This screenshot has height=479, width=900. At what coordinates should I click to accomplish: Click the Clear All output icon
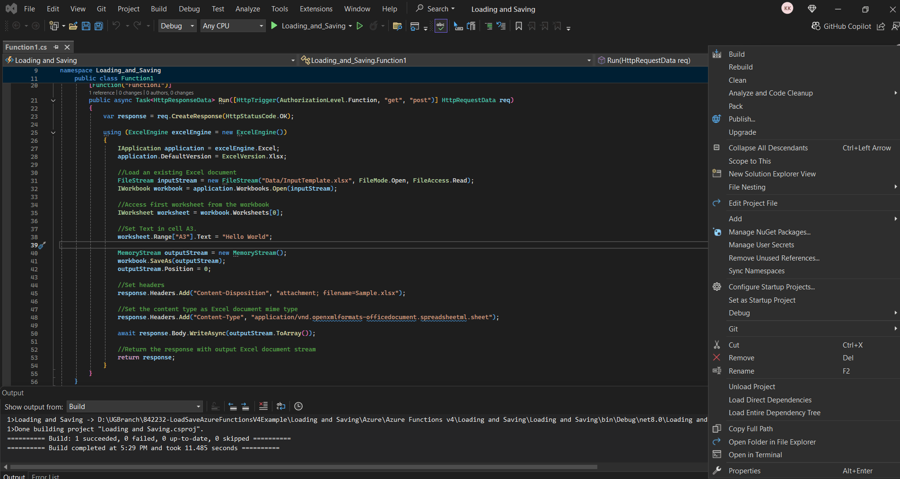(263, 406)
